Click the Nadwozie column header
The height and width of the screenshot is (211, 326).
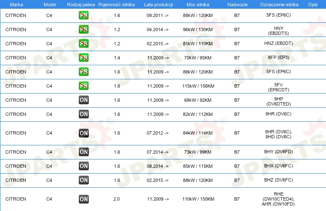(x=238, y=5)
